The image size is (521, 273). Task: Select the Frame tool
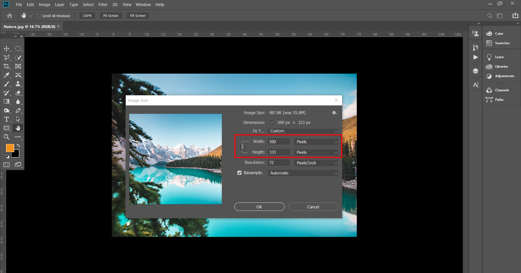[x=18, y=66]
